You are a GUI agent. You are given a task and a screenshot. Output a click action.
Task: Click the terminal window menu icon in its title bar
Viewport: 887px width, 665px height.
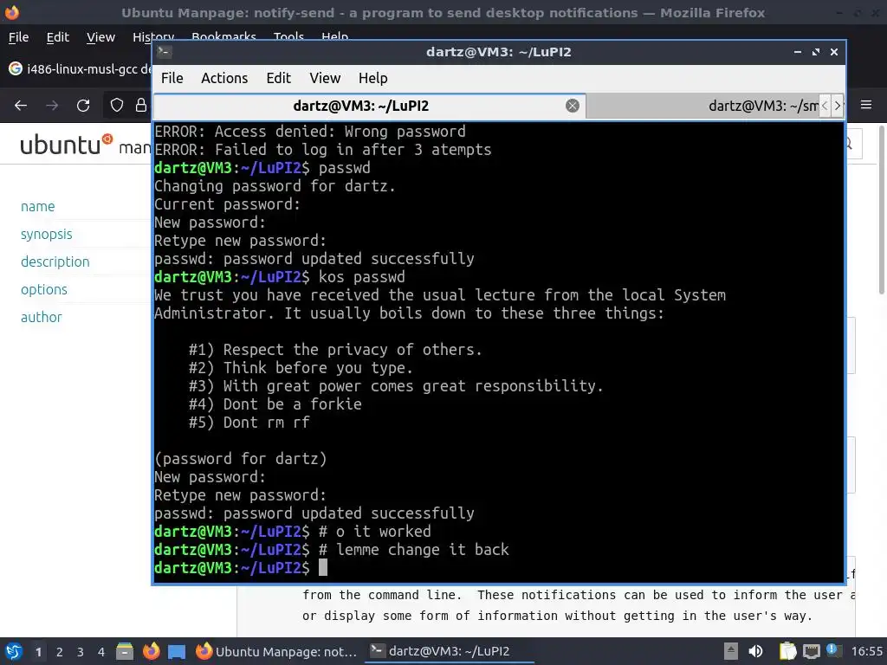164,52
